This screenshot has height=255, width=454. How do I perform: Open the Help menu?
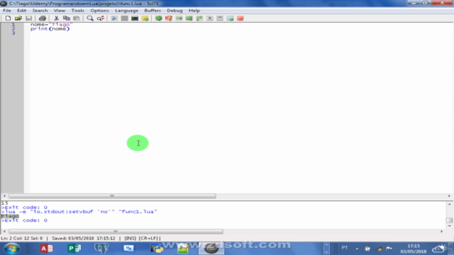[194, 11]
